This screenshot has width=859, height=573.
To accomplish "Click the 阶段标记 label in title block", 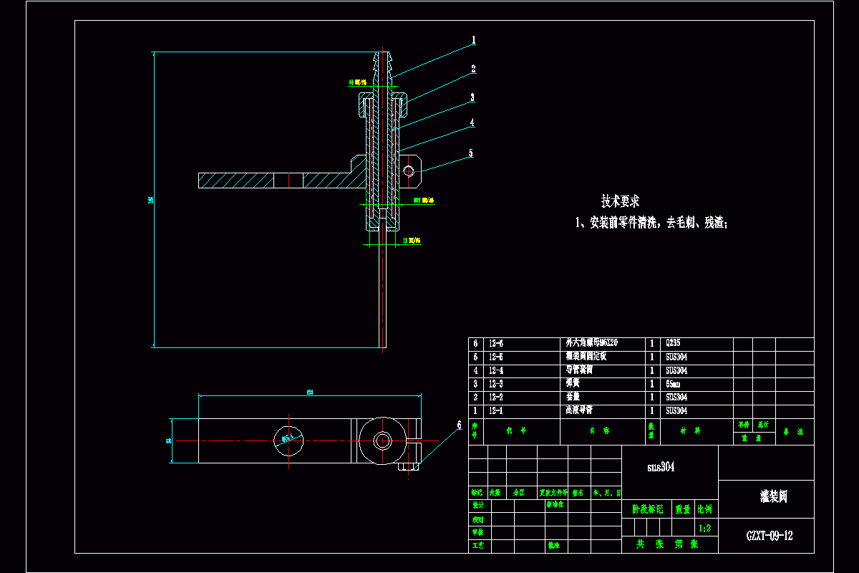I will pos(648,509).
